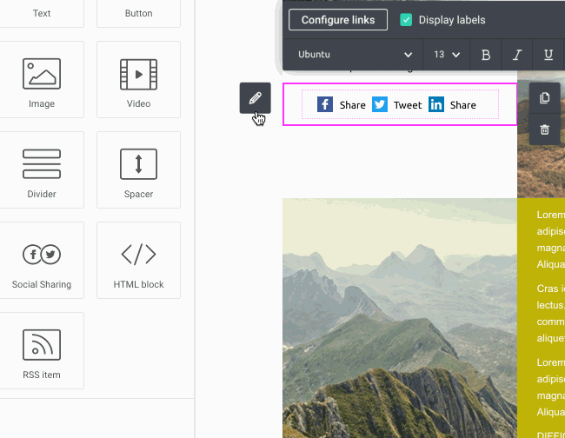Viewport: 565px width, 438px height.
Task: Toggle underline formatting
Action: (x=548, y=55)
